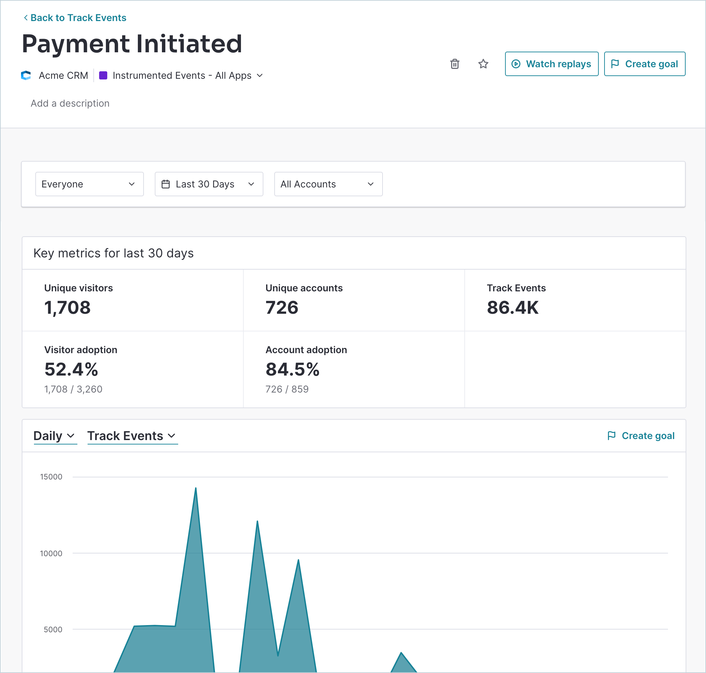
Task: Expand the Last 30 Days date range
Action: click(x=209, y=184)
